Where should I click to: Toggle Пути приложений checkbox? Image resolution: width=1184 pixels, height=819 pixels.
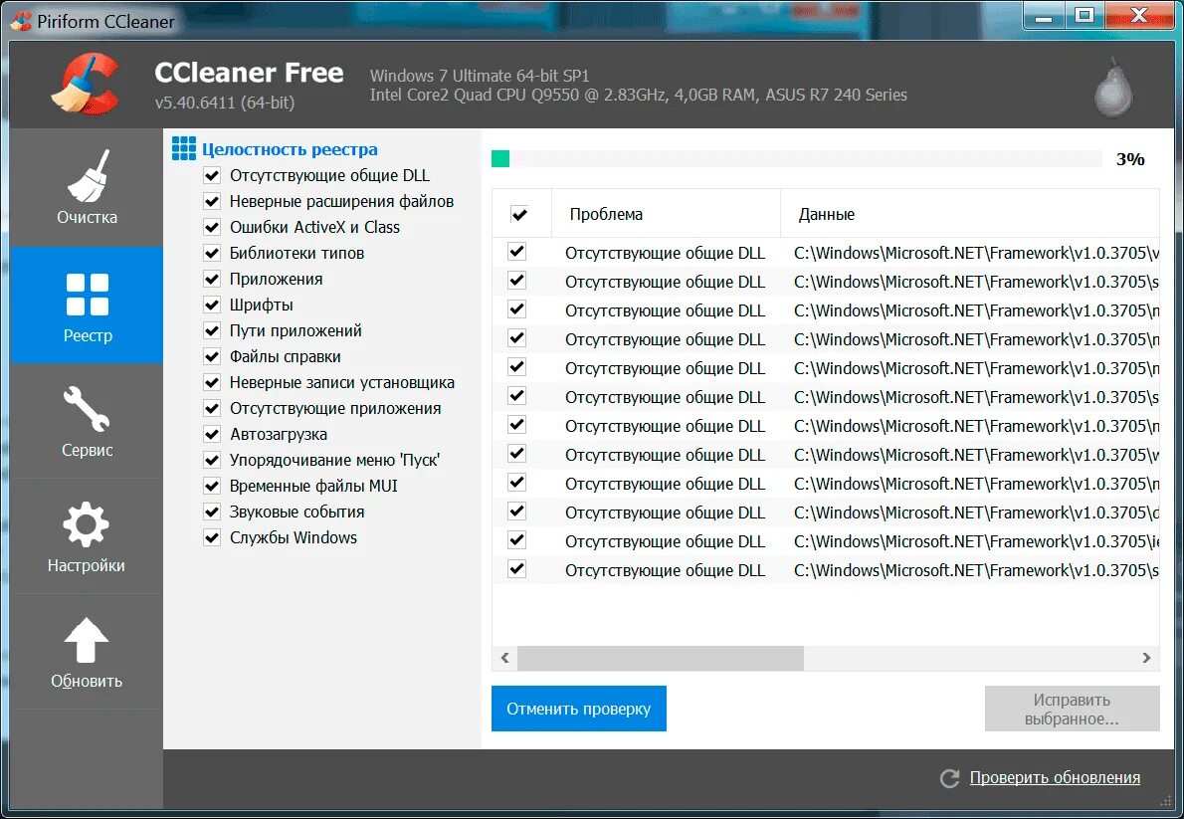(212, 331)
